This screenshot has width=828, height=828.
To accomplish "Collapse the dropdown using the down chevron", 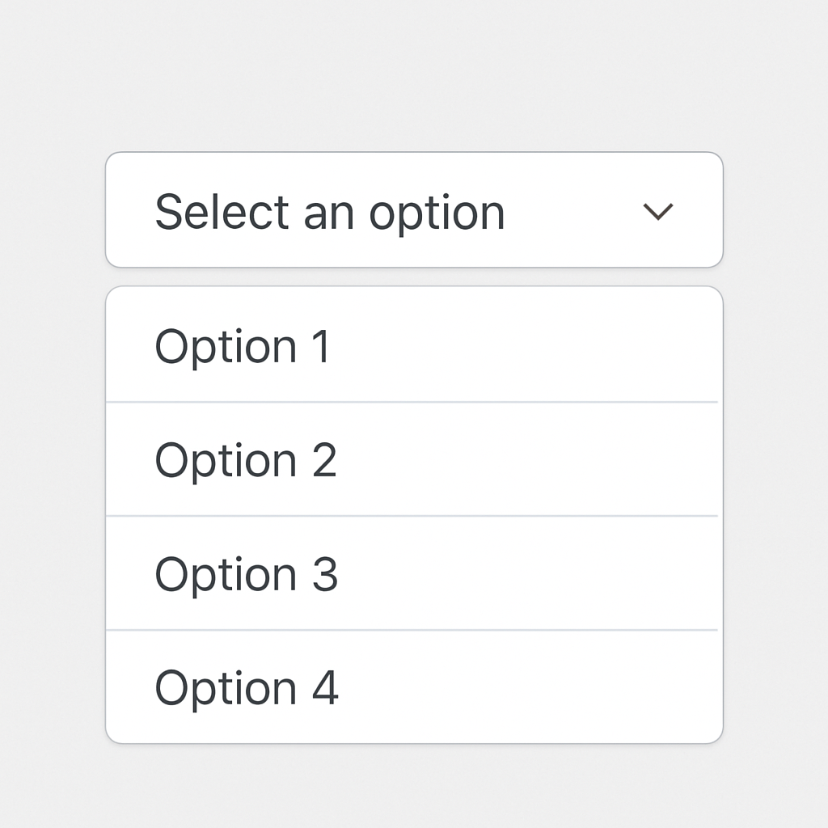I will [x=657, y=212].
